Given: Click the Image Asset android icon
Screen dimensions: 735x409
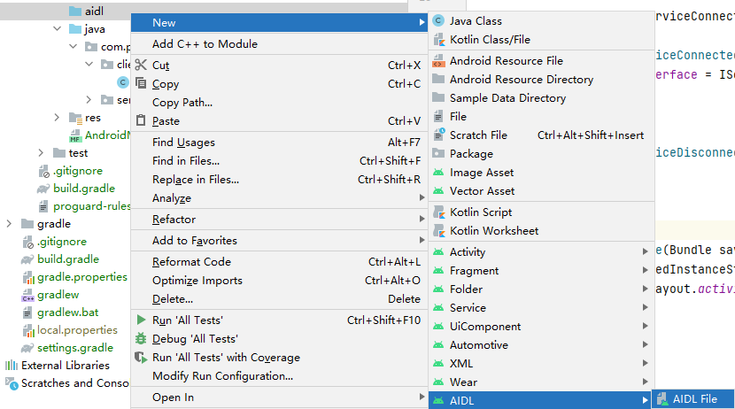Looking at the screenshot, I should coord(438,173).
